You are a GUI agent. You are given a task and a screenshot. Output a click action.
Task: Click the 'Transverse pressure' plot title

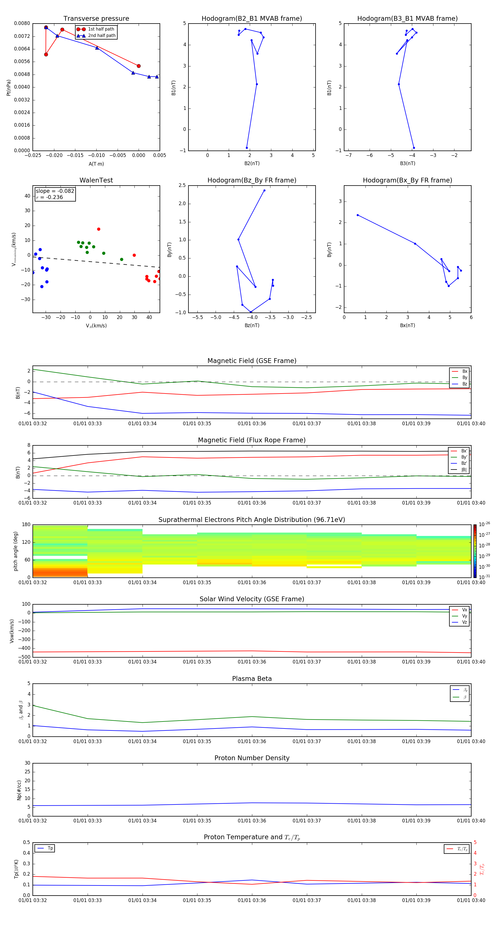(96, 19)
